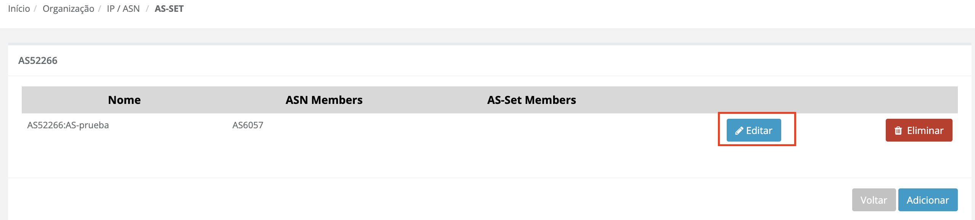Click the AS6057 member entry
Image resolution: width=975 pixels, height=220 pixels.
pos(248,125)
